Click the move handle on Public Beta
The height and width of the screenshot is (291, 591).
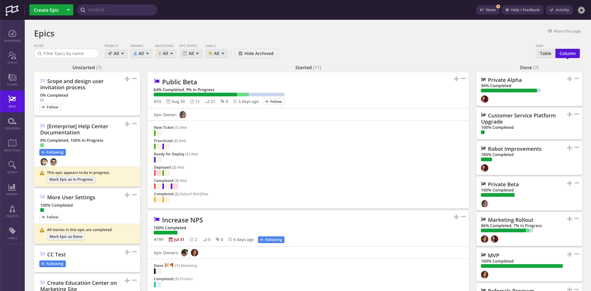pyautogui.click(x=456, y=79)
